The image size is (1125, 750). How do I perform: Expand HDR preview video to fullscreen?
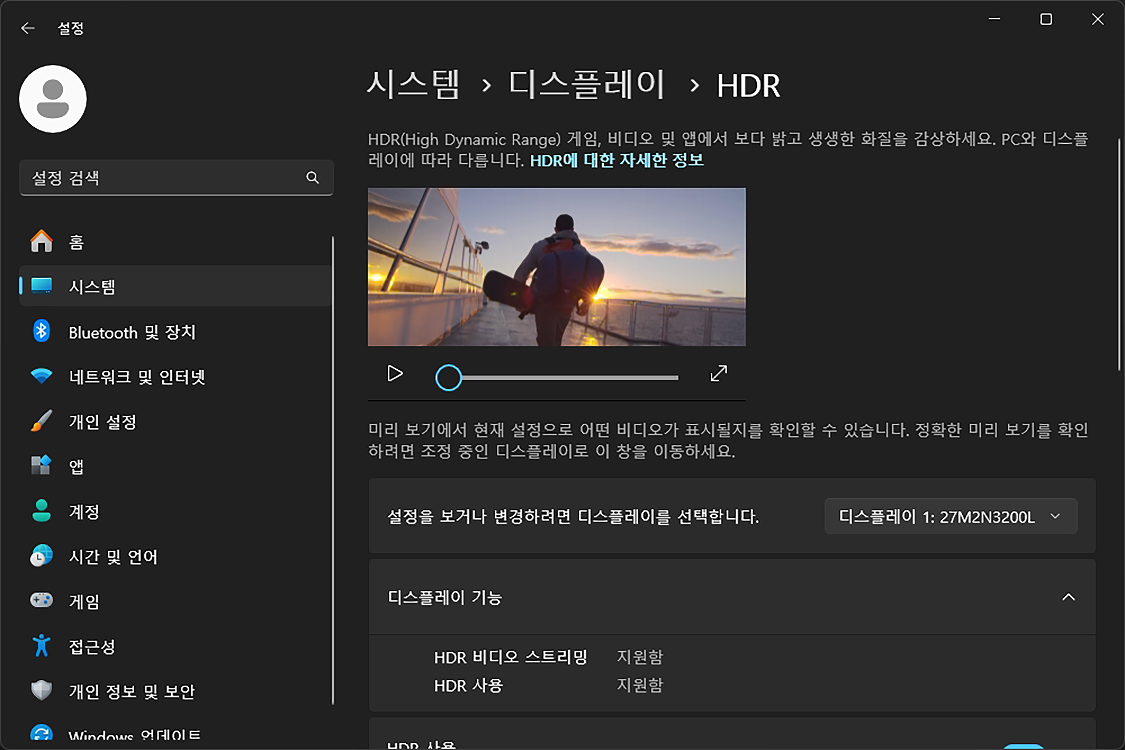718,374
